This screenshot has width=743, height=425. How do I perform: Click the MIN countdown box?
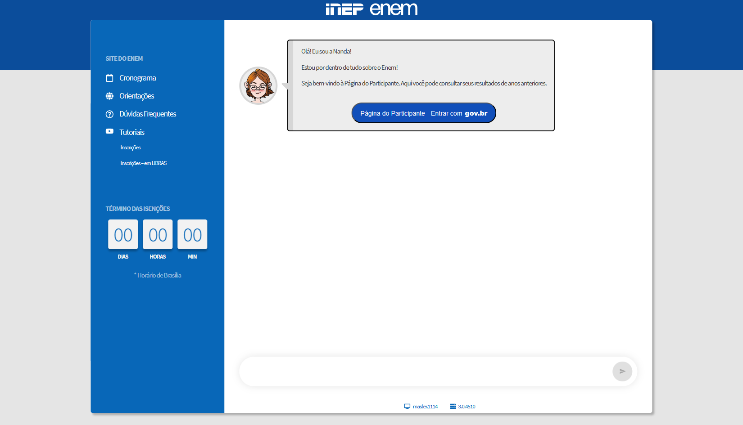[x=192, y=234]
